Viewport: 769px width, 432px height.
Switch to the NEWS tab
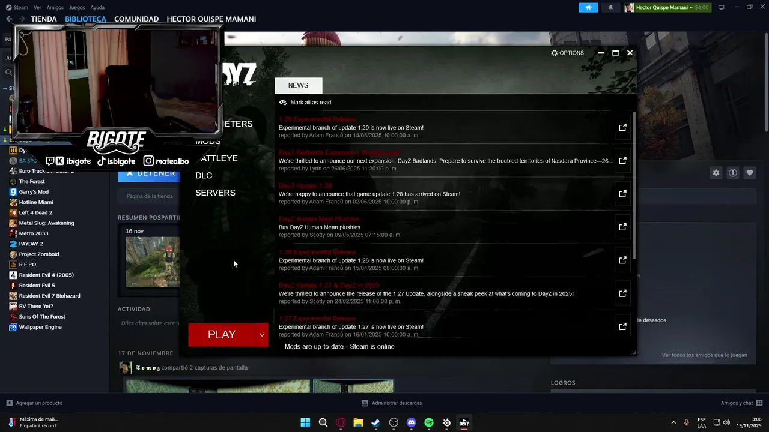point(298,85)
